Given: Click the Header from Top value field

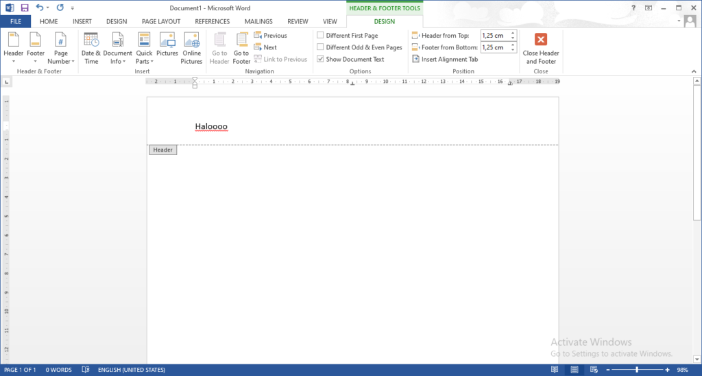Looking at the screenshot, I should coord(494,36).
